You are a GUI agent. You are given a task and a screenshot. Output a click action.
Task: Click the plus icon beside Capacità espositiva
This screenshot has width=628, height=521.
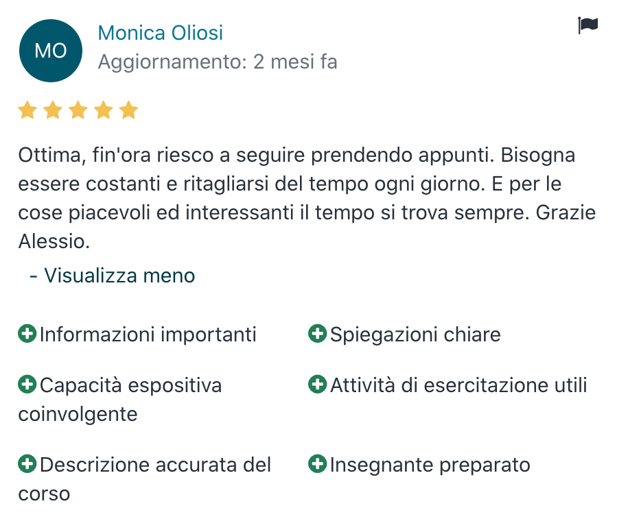(27, 385)
